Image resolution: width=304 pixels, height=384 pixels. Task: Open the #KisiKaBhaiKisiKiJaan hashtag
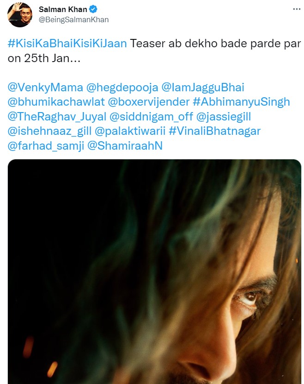click(x=67, y=44)
